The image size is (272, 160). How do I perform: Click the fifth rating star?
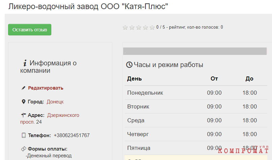tap(152, 27)
